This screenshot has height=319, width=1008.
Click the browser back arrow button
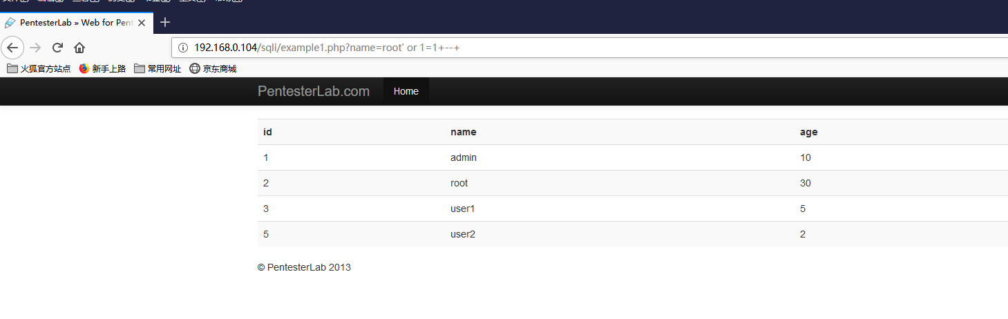click(x=12, y=48)
